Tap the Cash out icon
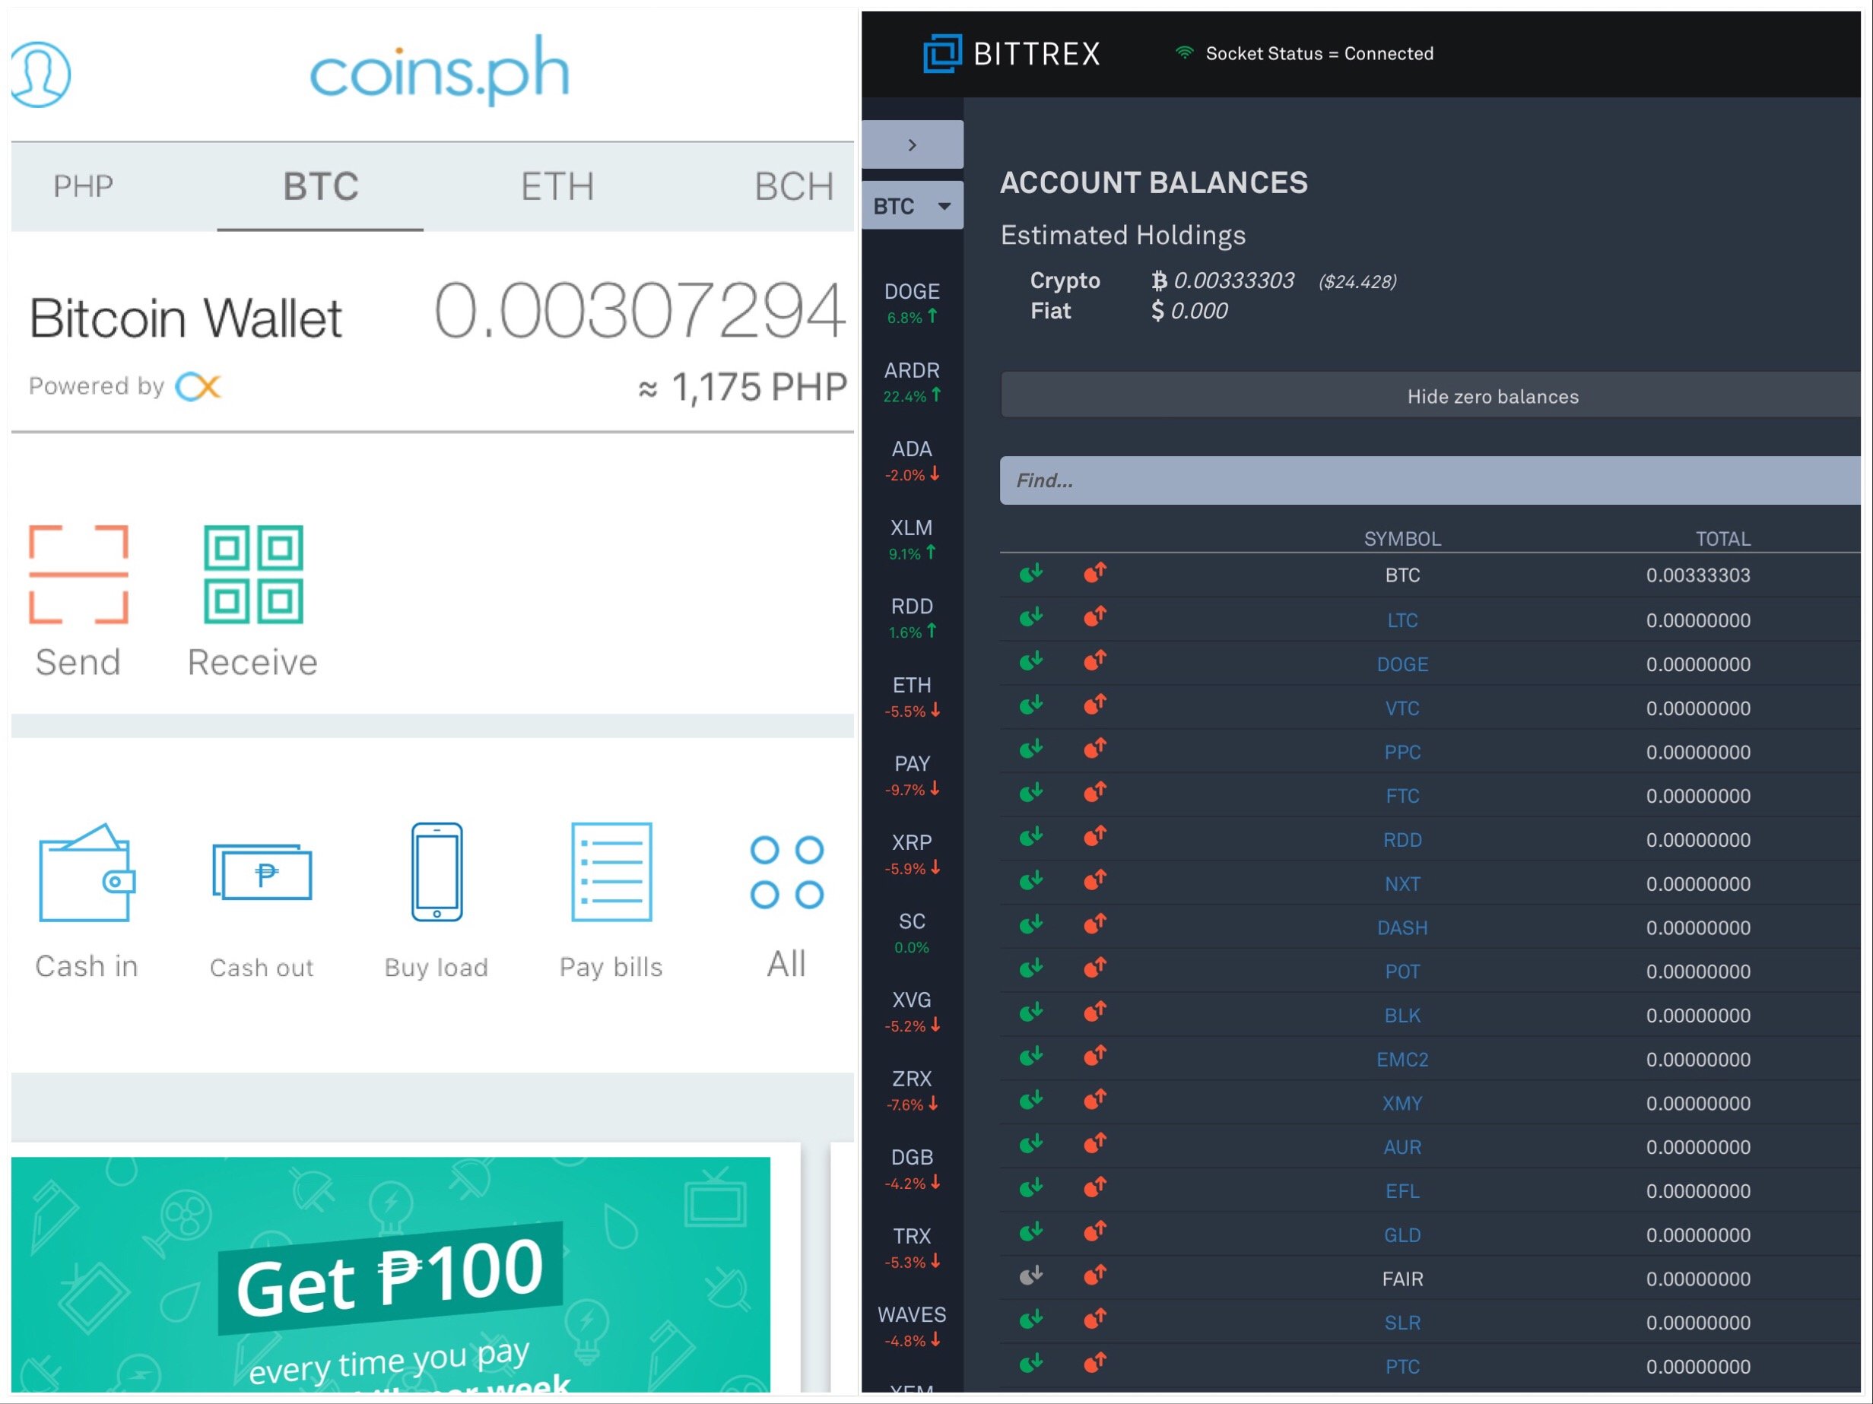Viewport: 1873px width, 1404px height. pyautogui.click(x=262, y=873)
